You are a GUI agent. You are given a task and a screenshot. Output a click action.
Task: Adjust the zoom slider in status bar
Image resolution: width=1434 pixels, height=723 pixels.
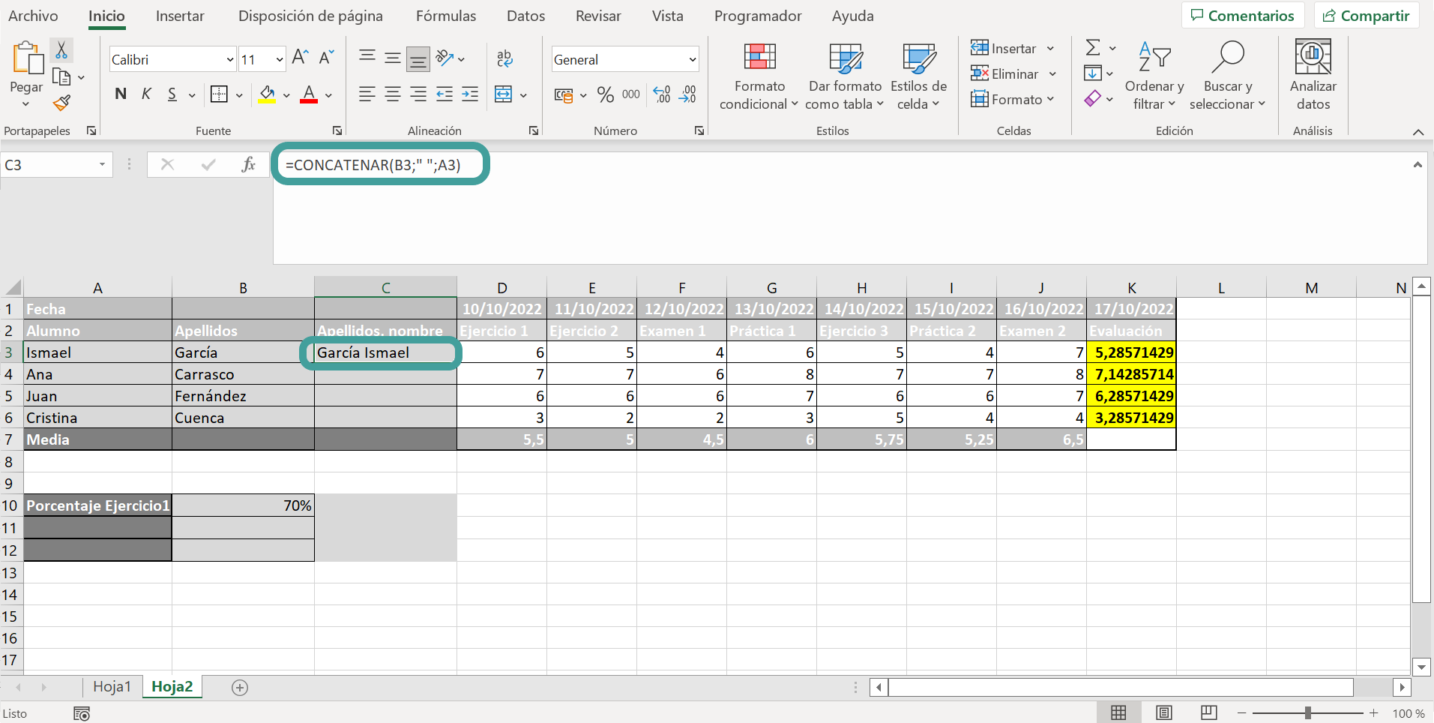pos(1308,713)
